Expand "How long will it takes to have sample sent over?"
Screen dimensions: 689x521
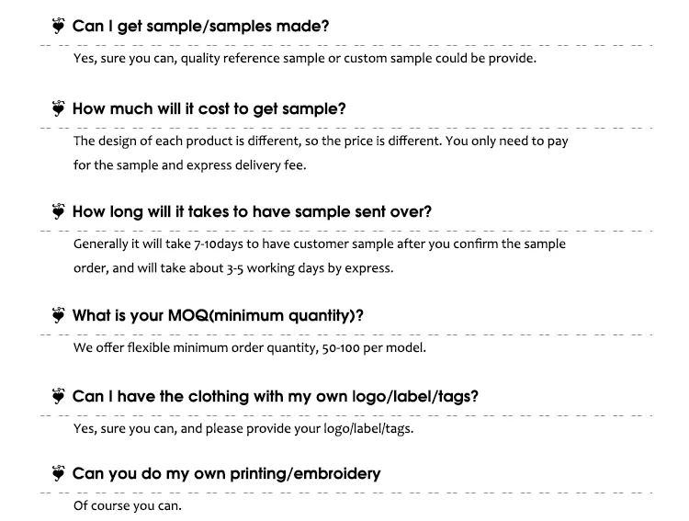click(x=252, y=211)
